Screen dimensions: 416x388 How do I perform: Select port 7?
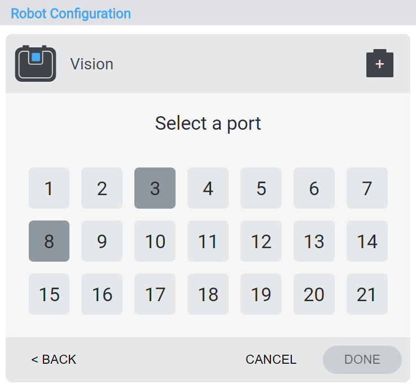[367, 188]
